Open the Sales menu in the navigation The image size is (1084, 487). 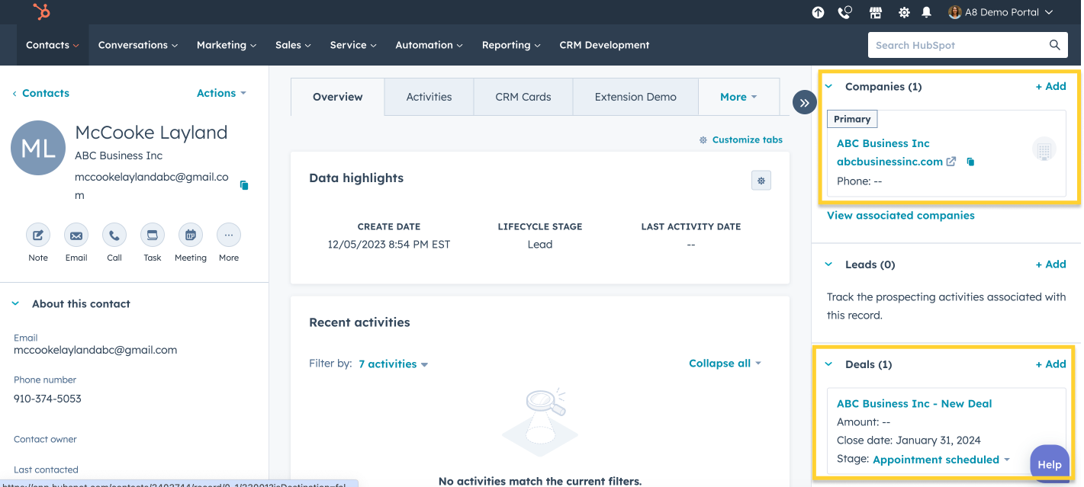pyautogui.click(x=292, y=45)
